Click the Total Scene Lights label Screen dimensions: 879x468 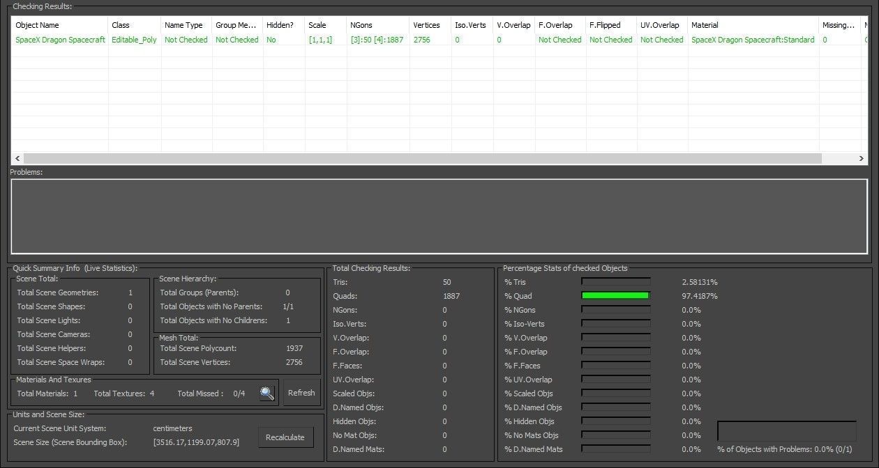coord(49,320)
